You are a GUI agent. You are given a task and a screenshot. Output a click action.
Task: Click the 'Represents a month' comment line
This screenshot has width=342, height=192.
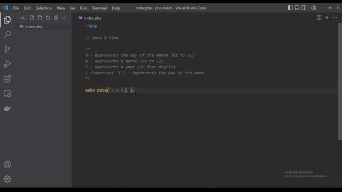(x=124, y=61)
